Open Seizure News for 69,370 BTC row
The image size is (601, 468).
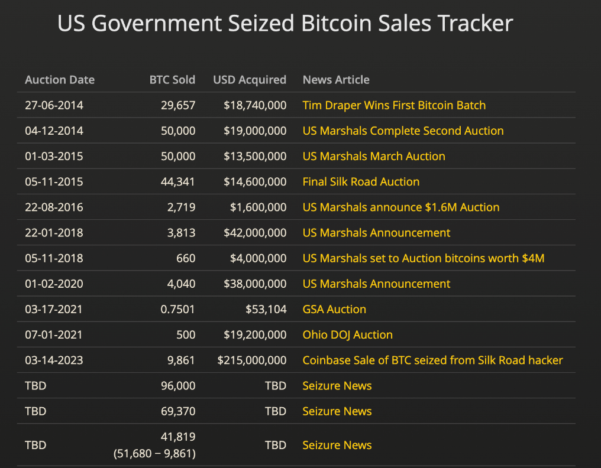[337, 411]
